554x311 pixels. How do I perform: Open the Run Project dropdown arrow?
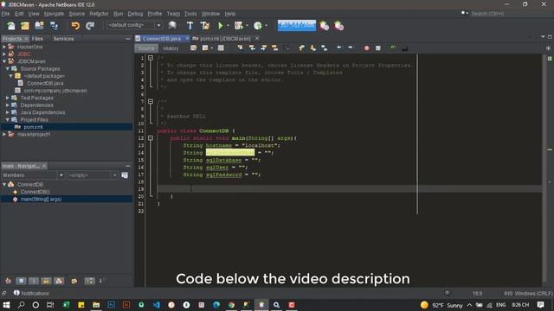click(x=228, y=25)
